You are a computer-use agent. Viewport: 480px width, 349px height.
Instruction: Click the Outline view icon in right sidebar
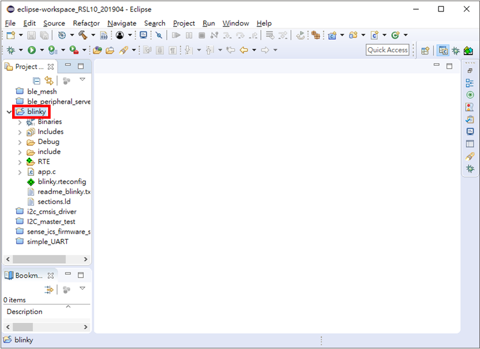pyautogui.click(x=470, y=83)
